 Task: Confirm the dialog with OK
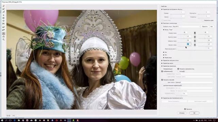tap(194, 113)
